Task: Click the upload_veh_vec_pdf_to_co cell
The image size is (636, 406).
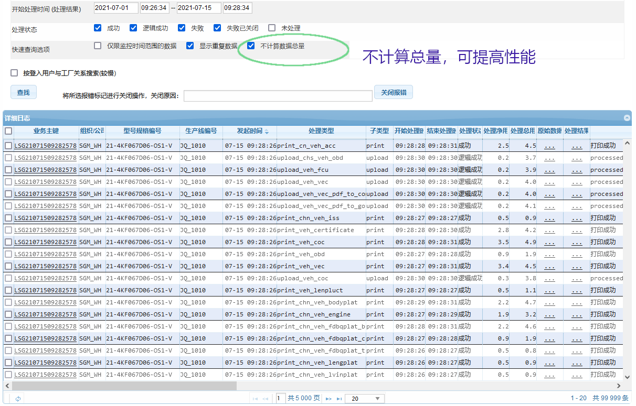Action: click(321, 194)
